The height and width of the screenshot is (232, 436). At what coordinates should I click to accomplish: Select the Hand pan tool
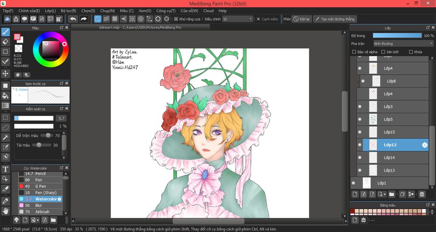click(x=5, y=211)
